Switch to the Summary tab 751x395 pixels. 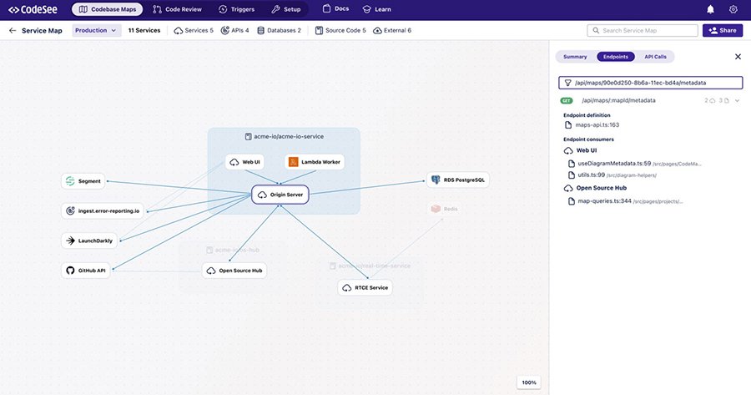pyautogui.click(x=575, y=57)
